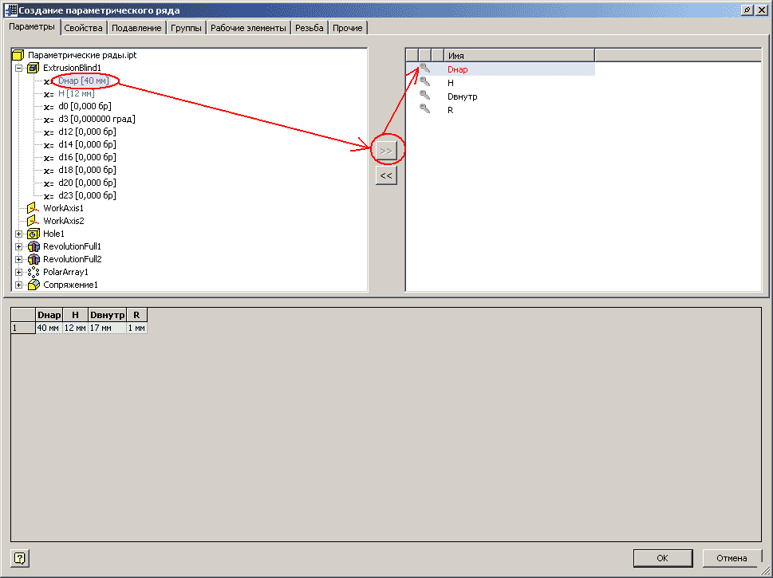Select d0 [0,000 бр] in the tree
The image size is (773, 578).
[x=85, y=107]
